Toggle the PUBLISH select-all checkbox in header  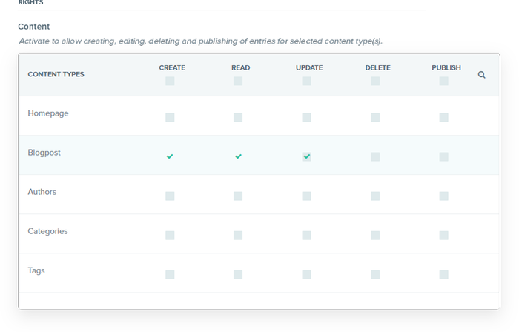pyautogui.click(x=444, y=81)
